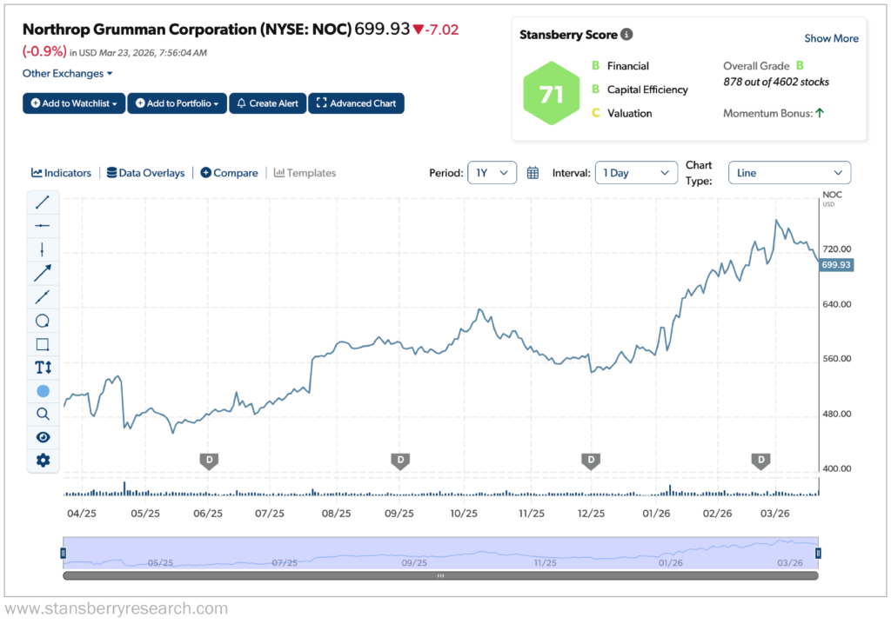Screen dimensions: 891x624
Task: Change Chart Type from Line dropdown
Action: 788,172
